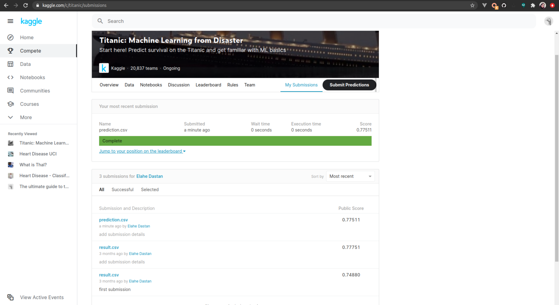Open the Leaderboard tab
Viewport: 559px width, 305px height.
click(208, 85)
